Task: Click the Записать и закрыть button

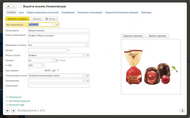Action: [17, 19]
